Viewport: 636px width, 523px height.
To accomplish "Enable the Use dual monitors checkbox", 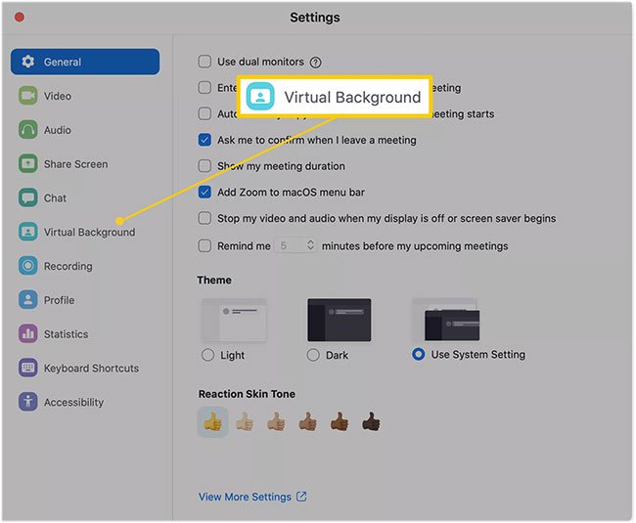I will 204,62.
